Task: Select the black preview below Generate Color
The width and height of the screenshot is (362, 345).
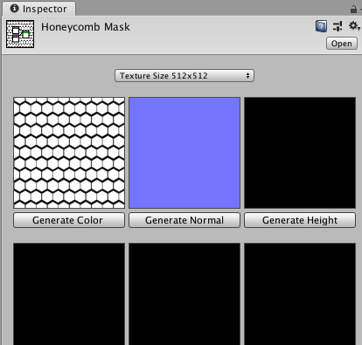Action: pyautogui.click(x=69, y=293)
